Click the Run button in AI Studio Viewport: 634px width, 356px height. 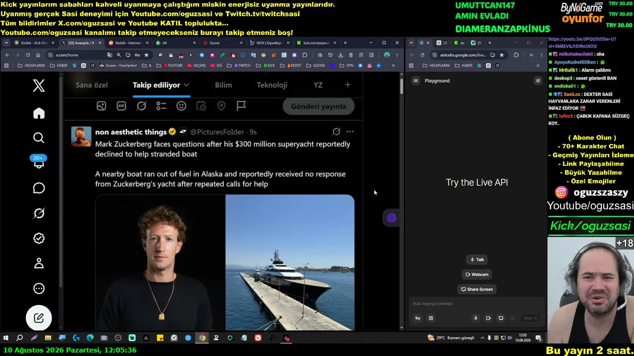click(530, 318)
